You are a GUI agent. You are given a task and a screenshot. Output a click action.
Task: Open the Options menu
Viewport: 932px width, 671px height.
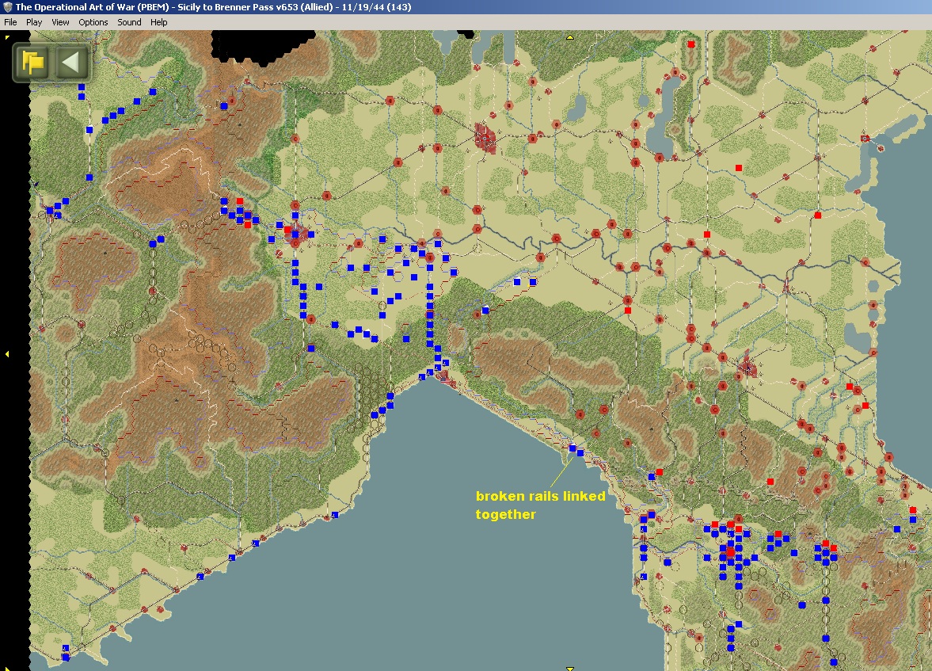coord(93,22)
